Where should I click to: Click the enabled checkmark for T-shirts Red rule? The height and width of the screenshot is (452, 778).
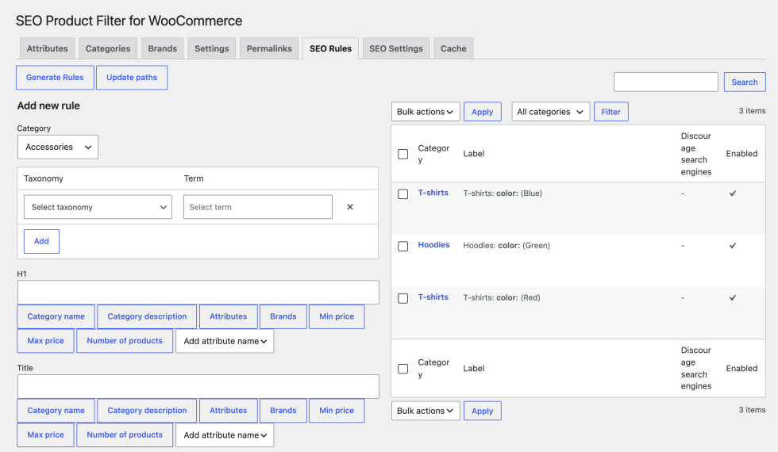coord(732,297)
